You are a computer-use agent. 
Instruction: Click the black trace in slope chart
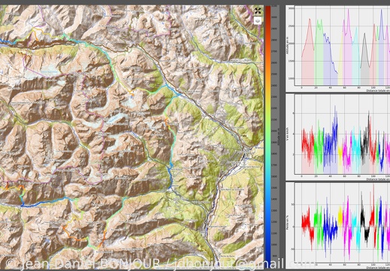(364, 221)
